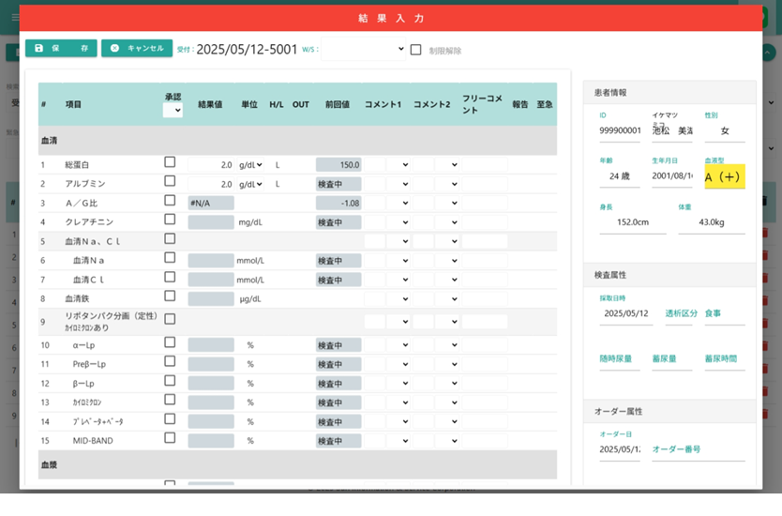Click the yellow 血液型 A(+) field
782x516 pixels.
pos(724,177)
